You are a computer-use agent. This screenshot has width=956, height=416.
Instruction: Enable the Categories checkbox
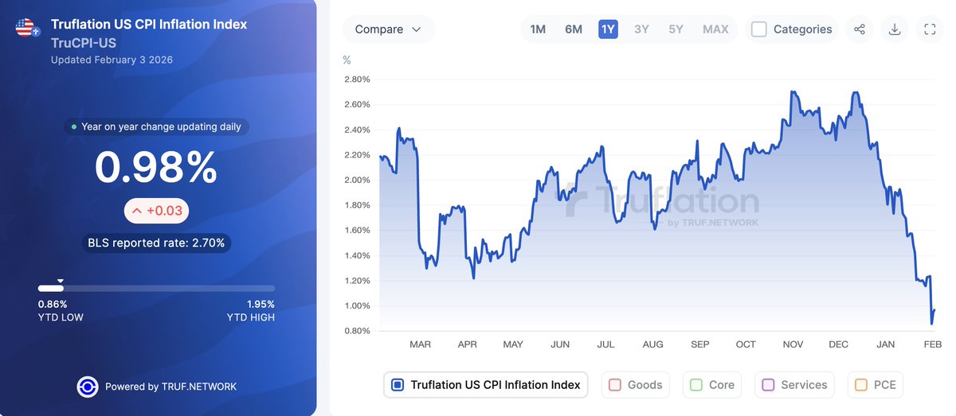tap(759, 29)
